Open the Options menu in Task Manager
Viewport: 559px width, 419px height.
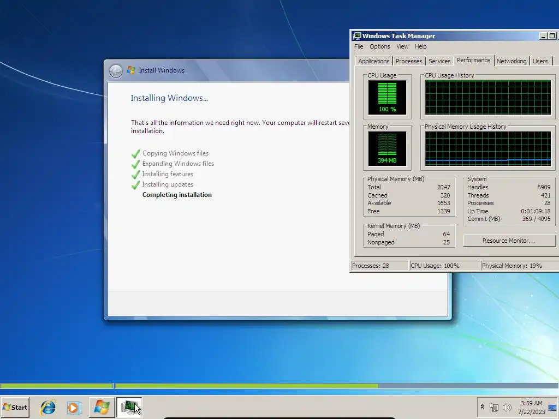tap(380, 46)
